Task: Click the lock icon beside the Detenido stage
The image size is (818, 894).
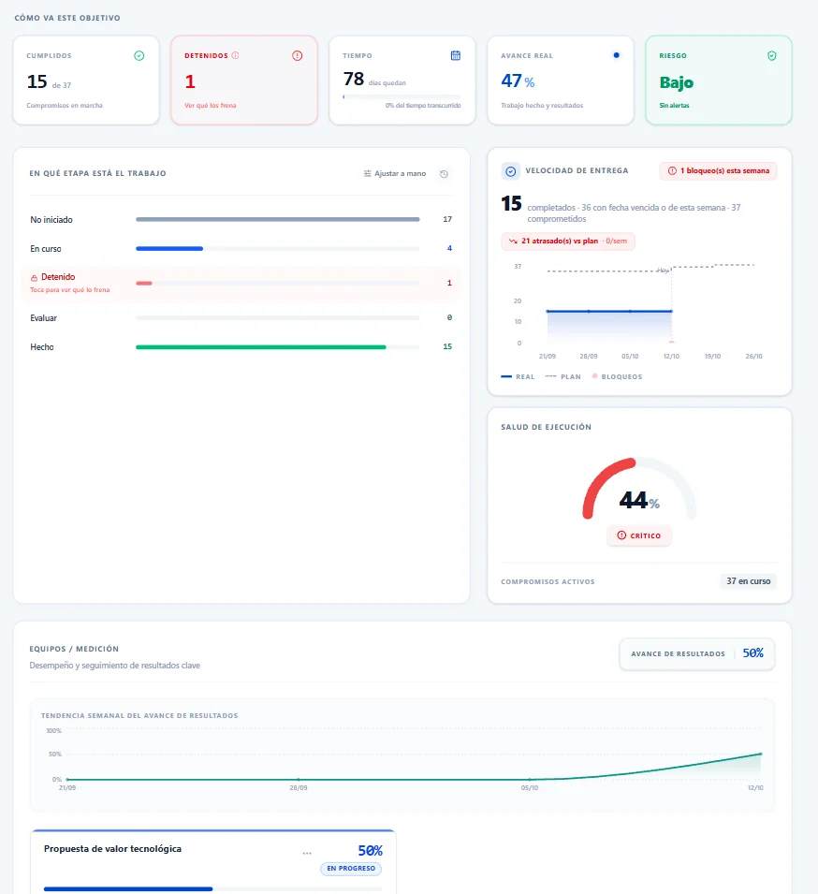Action: click(35, 278)
